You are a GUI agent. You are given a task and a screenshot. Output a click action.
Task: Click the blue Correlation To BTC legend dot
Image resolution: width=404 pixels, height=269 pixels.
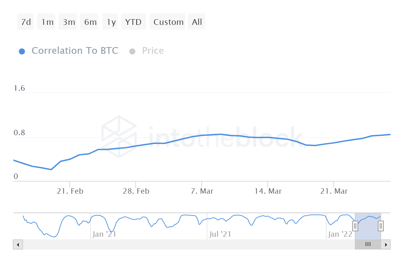tap(22, 51)
